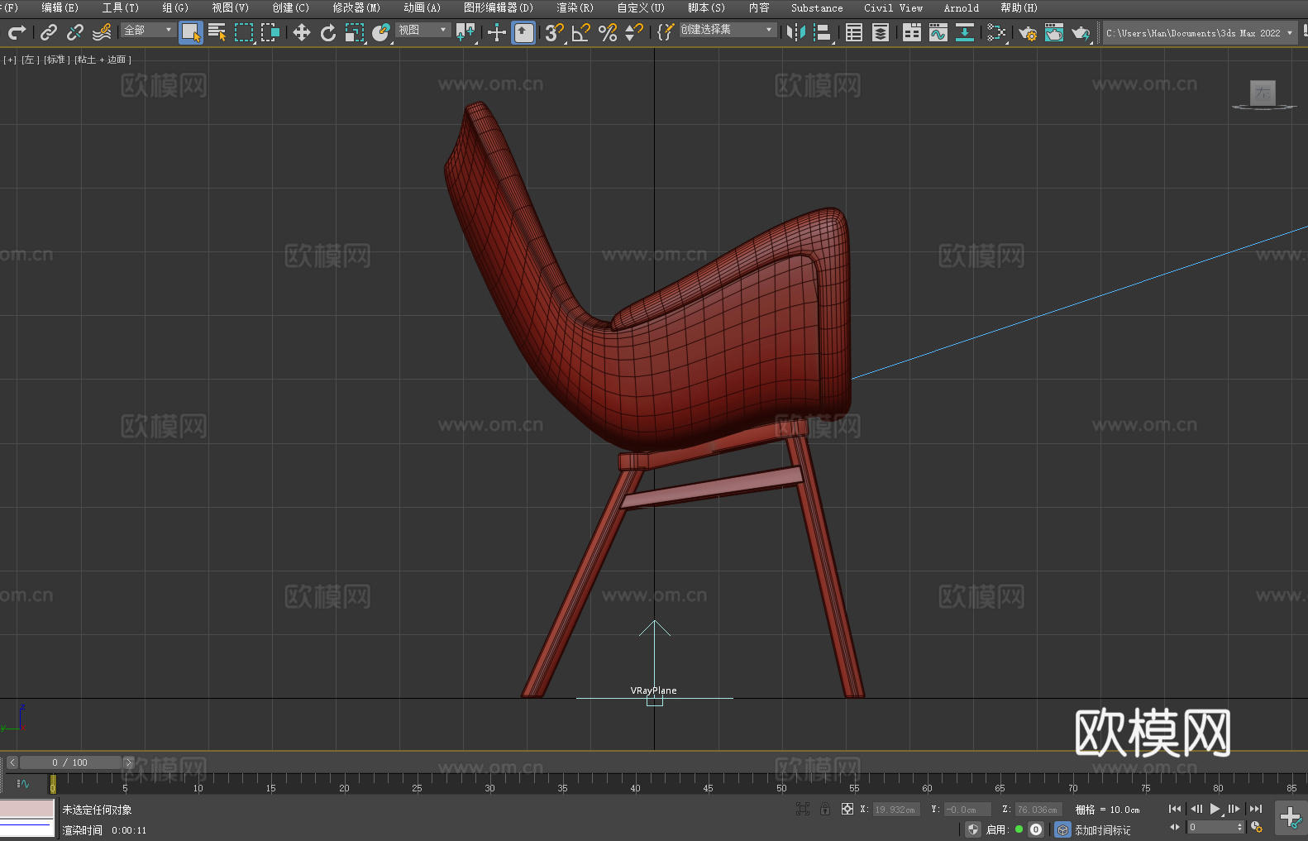This screenshot has width=1308, height=841.
Task: Select the Rotate tool
Action: click(328, 32)
